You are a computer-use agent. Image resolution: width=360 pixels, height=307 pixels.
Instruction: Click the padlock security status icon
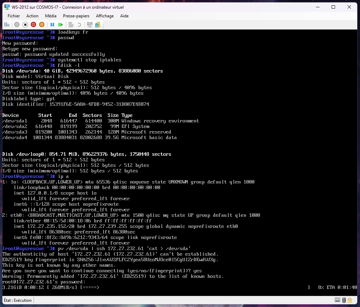click(x=350, y=300)
